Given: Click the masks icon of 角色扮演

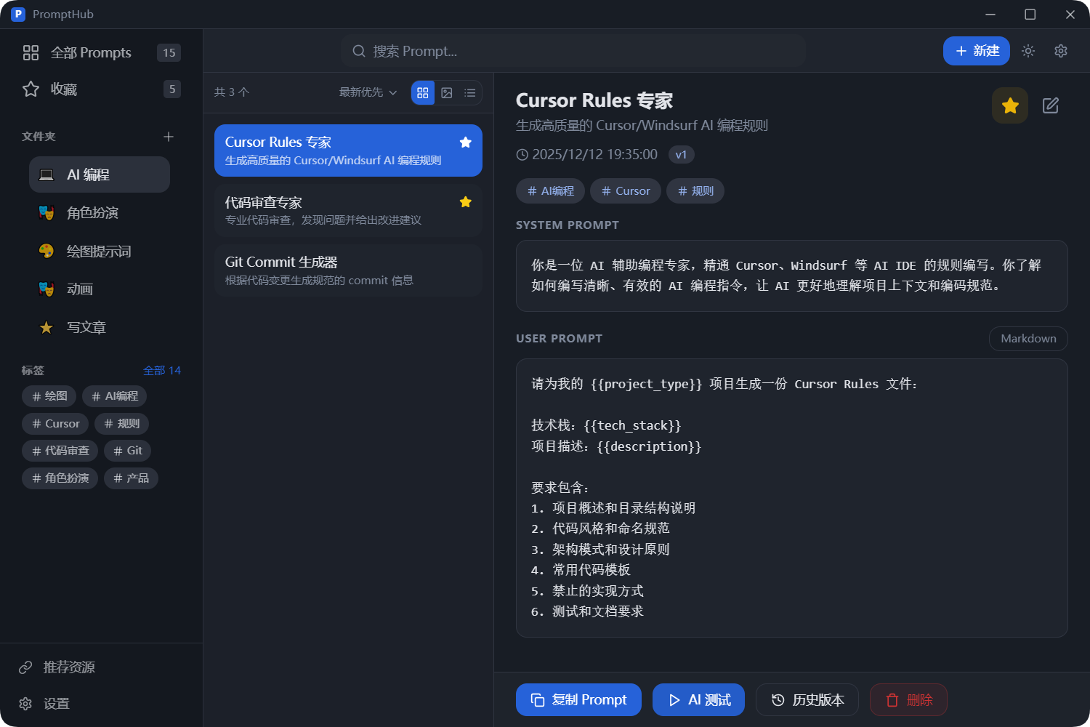Looking at the screenshot, I should pos(47,213).
